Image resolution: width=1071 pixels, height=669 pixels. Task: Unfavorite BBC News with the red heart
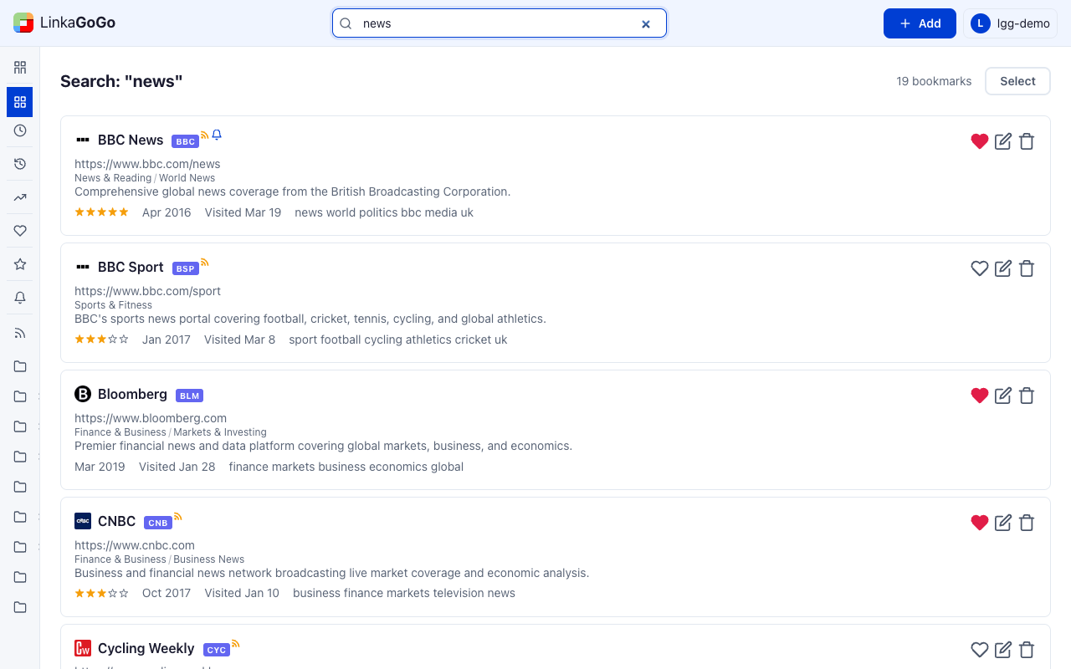(980, 141)
